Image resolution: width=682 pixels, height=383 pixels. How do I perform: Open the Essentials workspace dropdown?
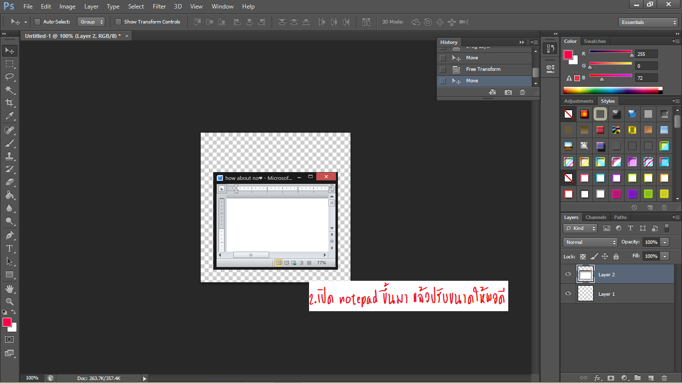648,22
